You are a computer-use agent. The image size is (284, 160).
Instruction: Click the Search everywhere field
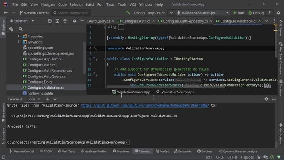pyautogui.click(x=71, y=13)
